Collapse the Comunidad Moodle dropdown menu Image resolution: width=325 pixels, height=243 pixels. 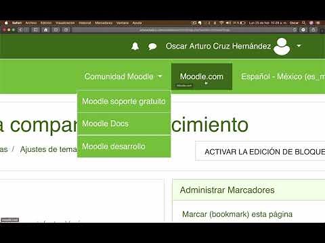coord(123,76)
